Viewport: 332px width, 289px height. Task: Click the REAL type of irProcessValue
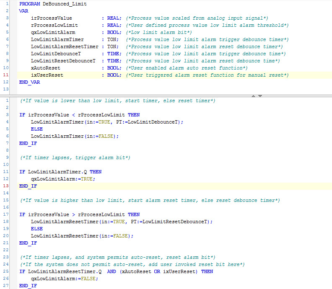point(114,18)
